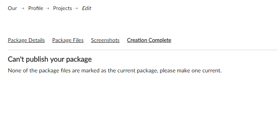Image resolution: width=278 pixels, height=134 pixels.
Task: Click the arrow icon after Our breadcrumb
Action: (23, 8)
